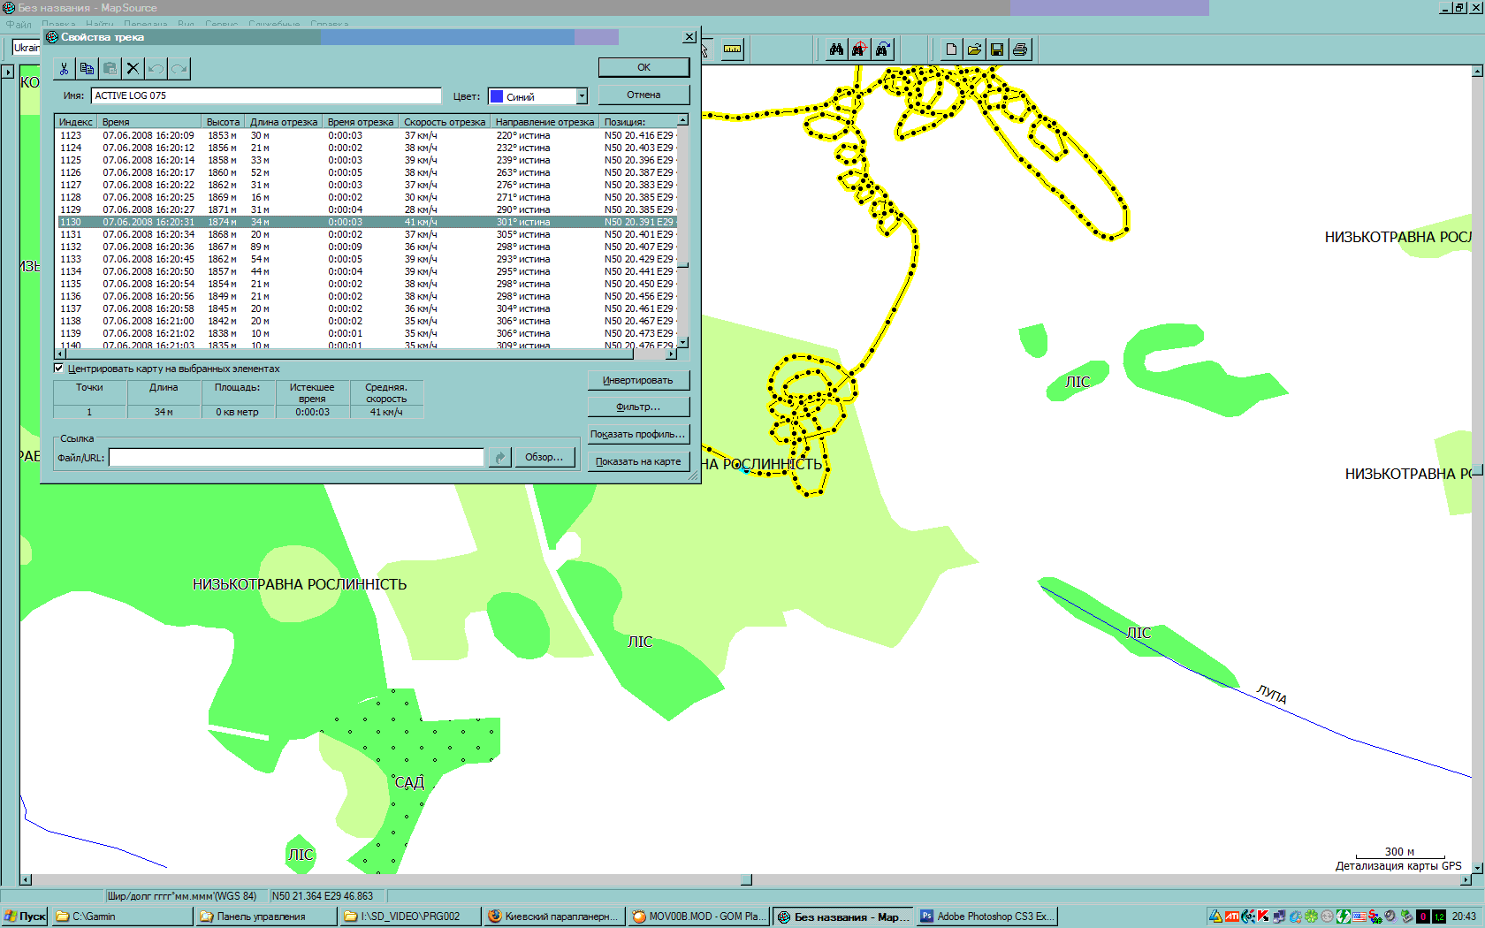Click the Cut (scissors) icon in track properties
Image resolution: width=1485 pixels, height=928 pixels.
[x=64, y=69]
